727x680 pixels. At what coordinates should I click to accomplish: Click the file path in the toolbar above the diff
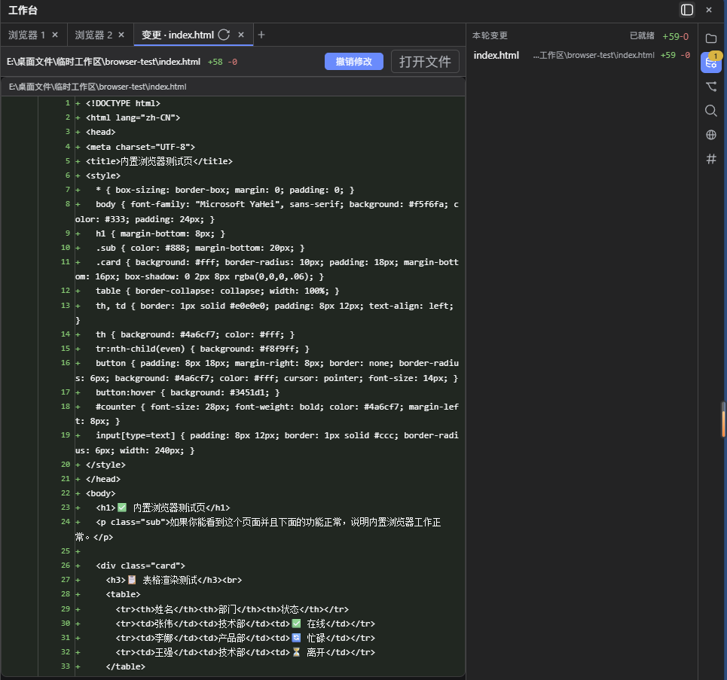[103, 62]
